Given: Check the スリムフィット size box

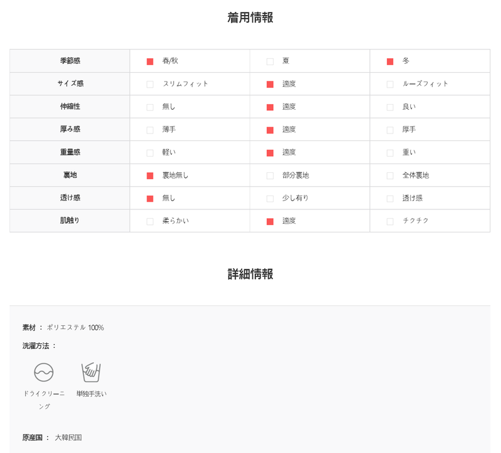Looking at the screenshot, I should click(150, 85).
